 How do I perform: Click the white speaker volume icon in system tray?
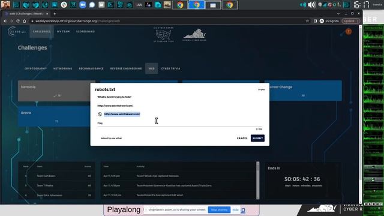point(312,5)
